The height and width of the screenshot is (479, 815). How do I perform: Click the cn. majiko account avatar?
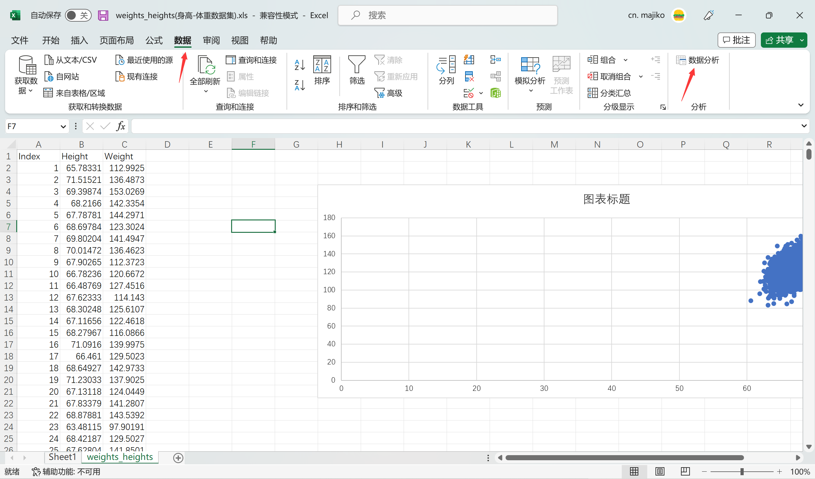point(678,15)
